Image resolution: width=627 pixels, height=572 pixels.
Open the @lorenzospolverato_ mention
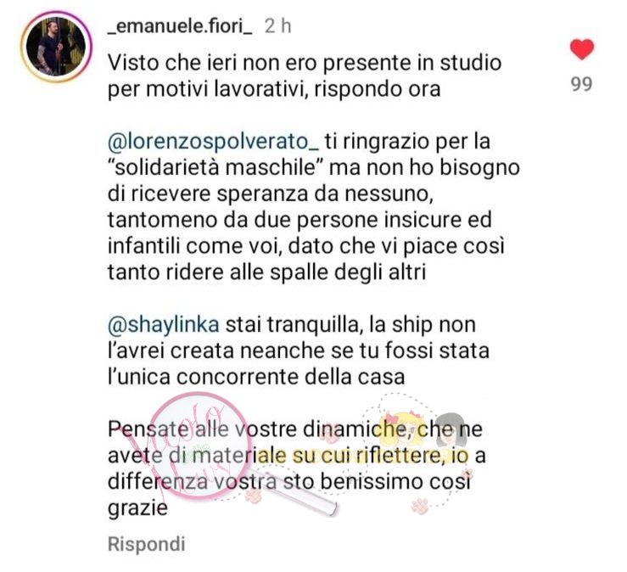[x=213, y=141]
